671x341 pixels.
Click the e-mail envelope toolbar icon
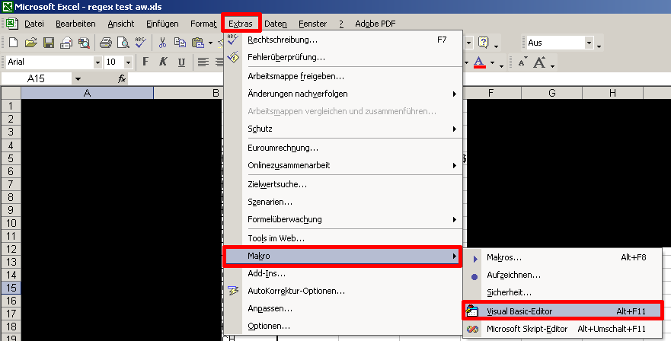(x=66, y=43)
